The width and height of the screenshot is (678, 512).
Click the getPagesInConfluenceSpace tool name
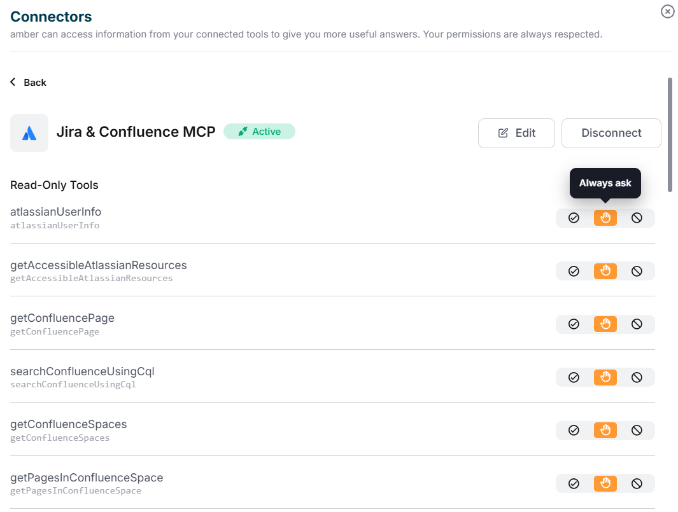pos(87,478)
